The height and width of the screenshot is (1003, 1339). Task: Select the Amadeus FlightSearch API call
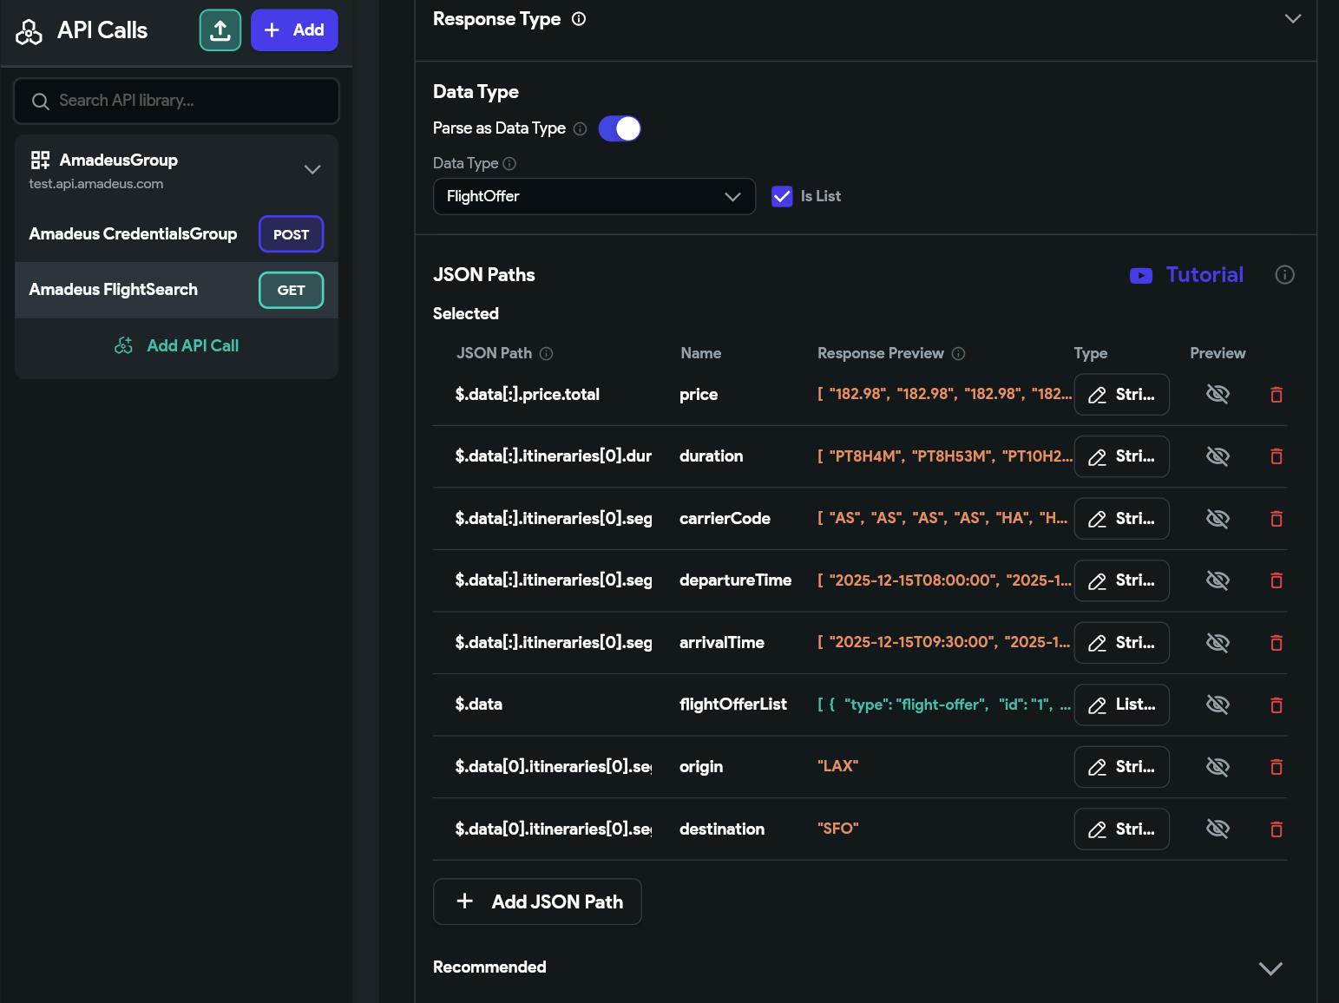pyautogui.click(x=114, y=290)
